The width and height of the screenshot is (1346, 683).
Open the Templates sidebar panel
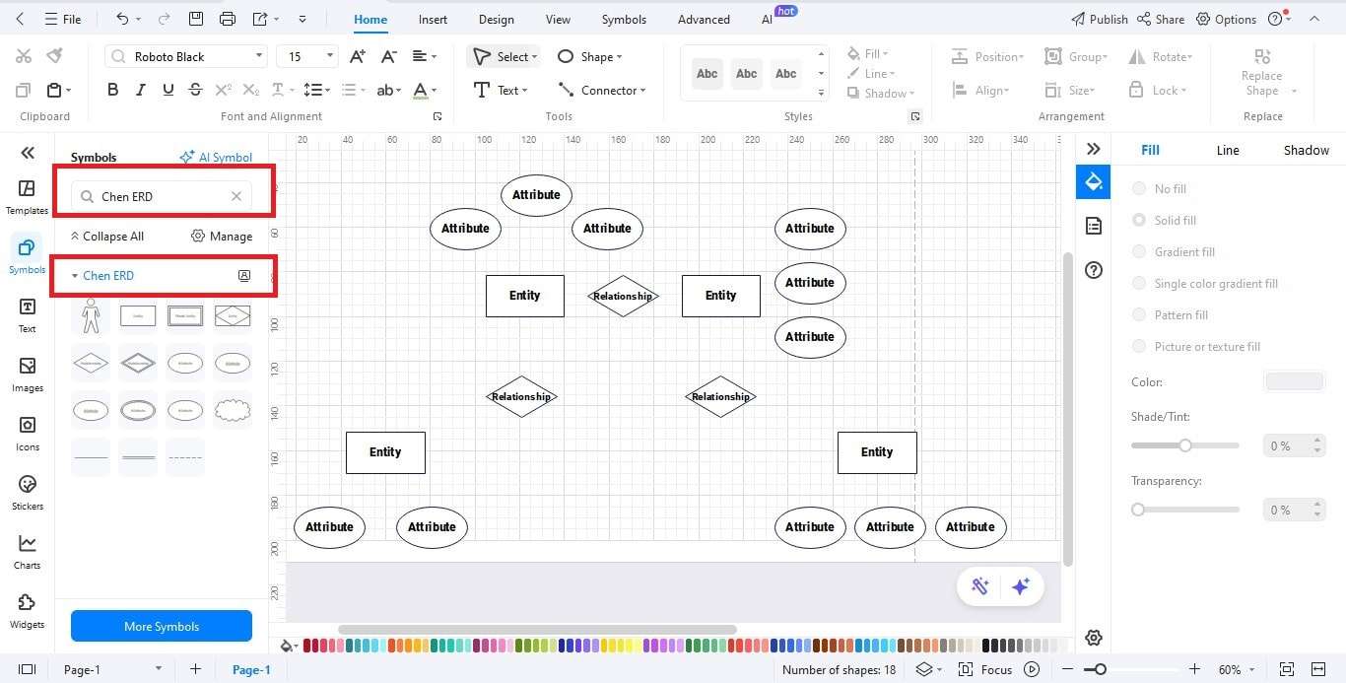click(27, 197)
